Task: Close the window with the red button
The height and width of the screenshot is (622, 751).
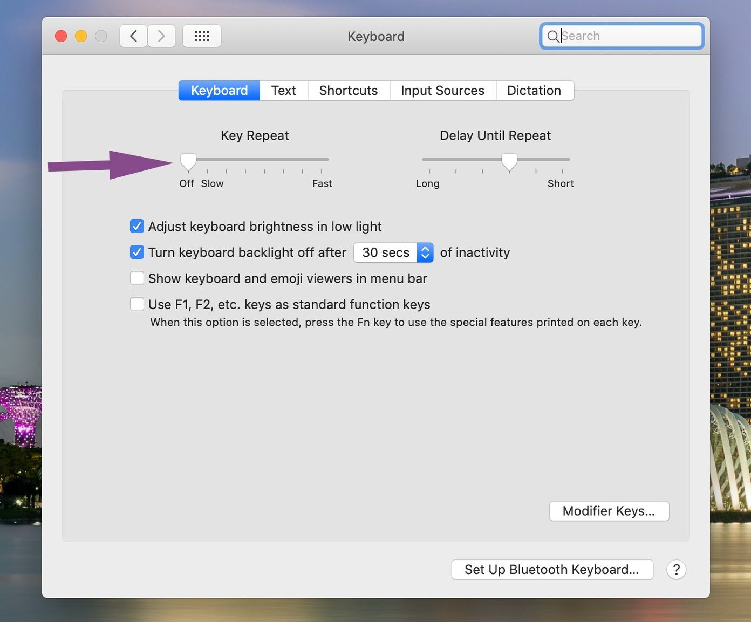Action: click(61, 36)
